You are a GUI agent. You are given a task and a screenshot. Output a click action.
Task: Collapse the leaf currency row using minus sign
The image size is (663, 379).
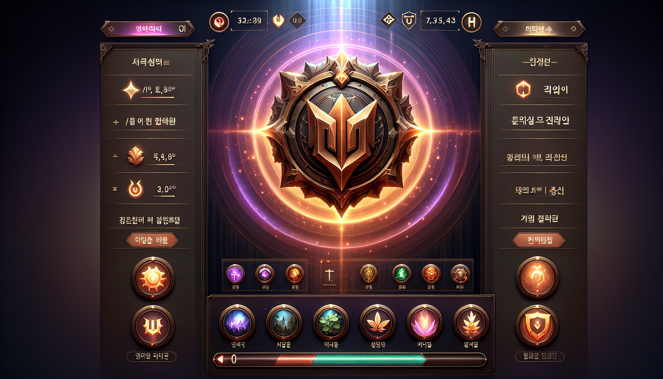(115, 156)
